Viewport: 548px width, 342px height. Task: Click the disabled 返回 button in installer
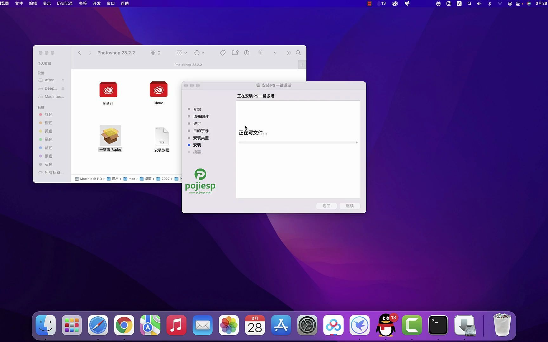click(x=327, y=206)
